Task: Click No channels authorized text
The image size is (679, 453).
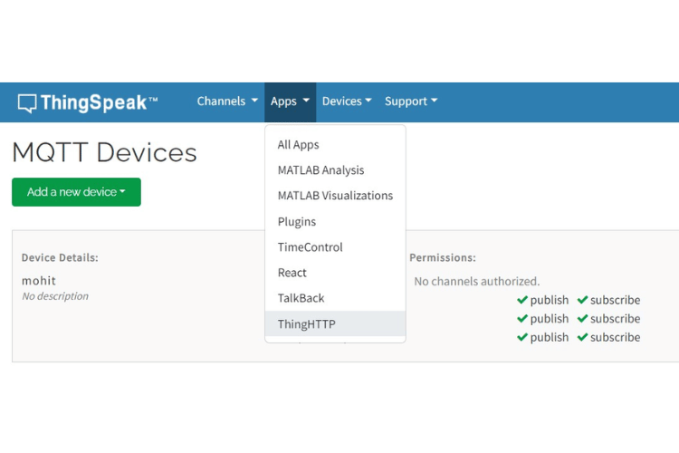Action: (x=477, y=282)
